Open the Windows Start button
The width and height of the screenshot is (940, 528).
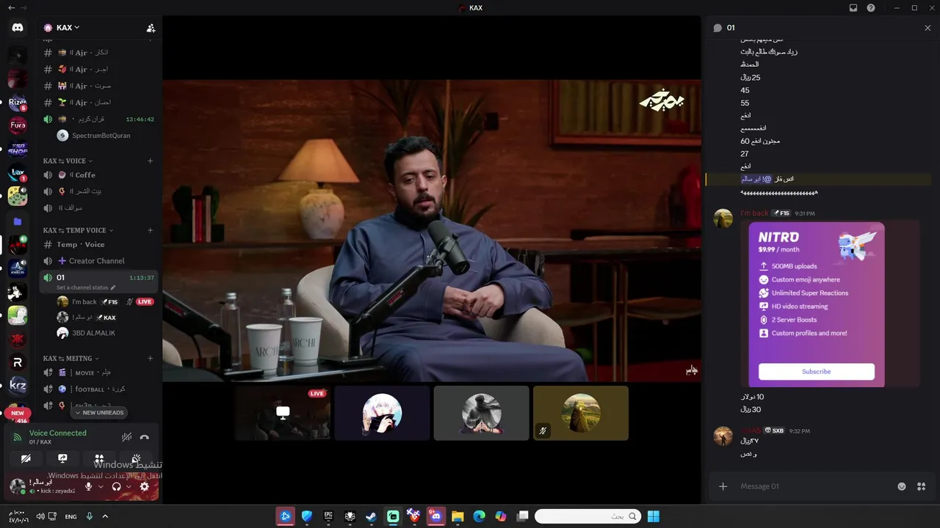(654, 516)
